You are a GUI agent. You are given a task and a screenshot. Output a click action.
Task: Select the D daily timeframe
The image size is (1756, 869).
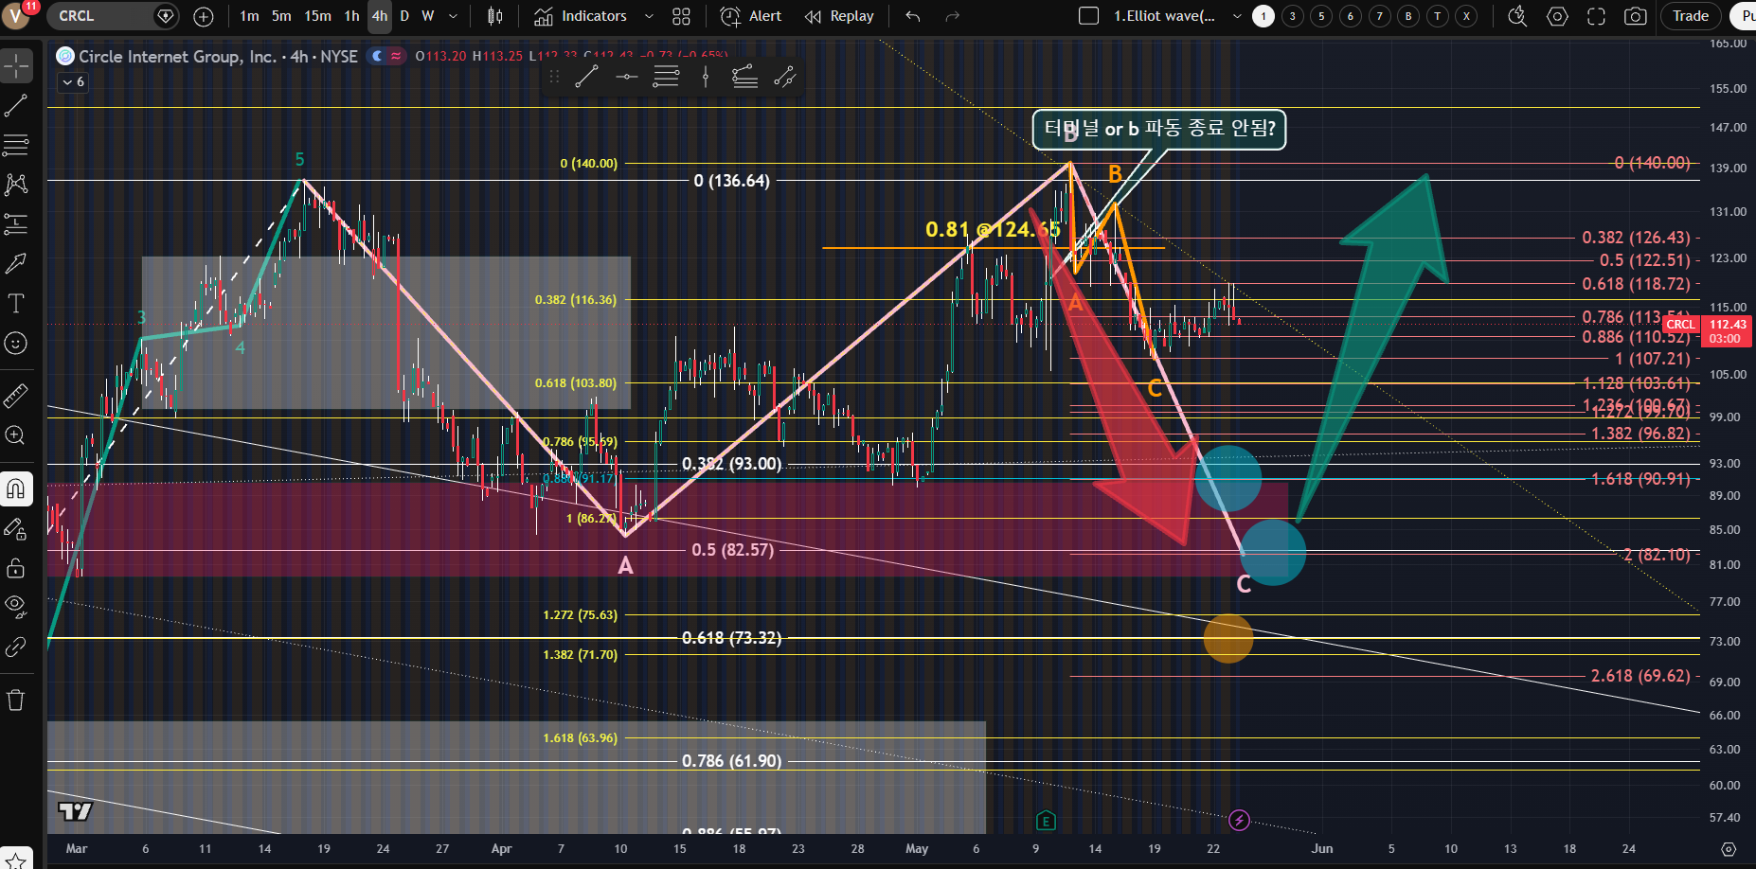pos(404,16)
